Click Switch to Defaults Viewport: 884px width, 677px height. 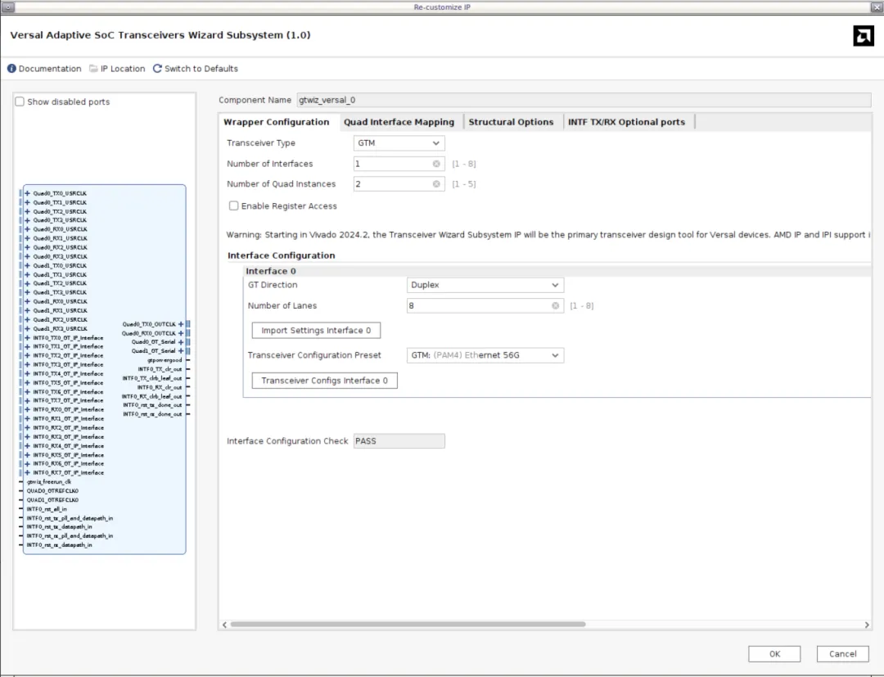point(196,68)
